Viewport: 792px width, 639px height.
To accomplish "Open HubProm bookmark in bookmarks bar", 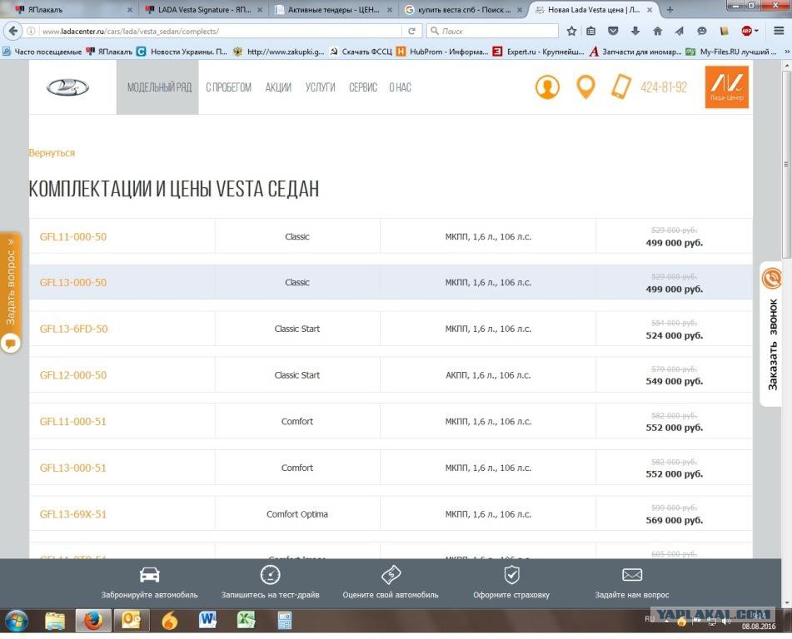I will tap(442, 52).
